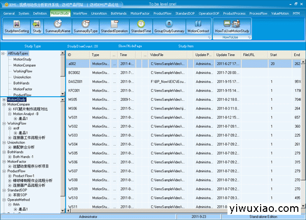306x220 pixels.
Task: Open the OperationSOP tab
Action: [209, 13]
